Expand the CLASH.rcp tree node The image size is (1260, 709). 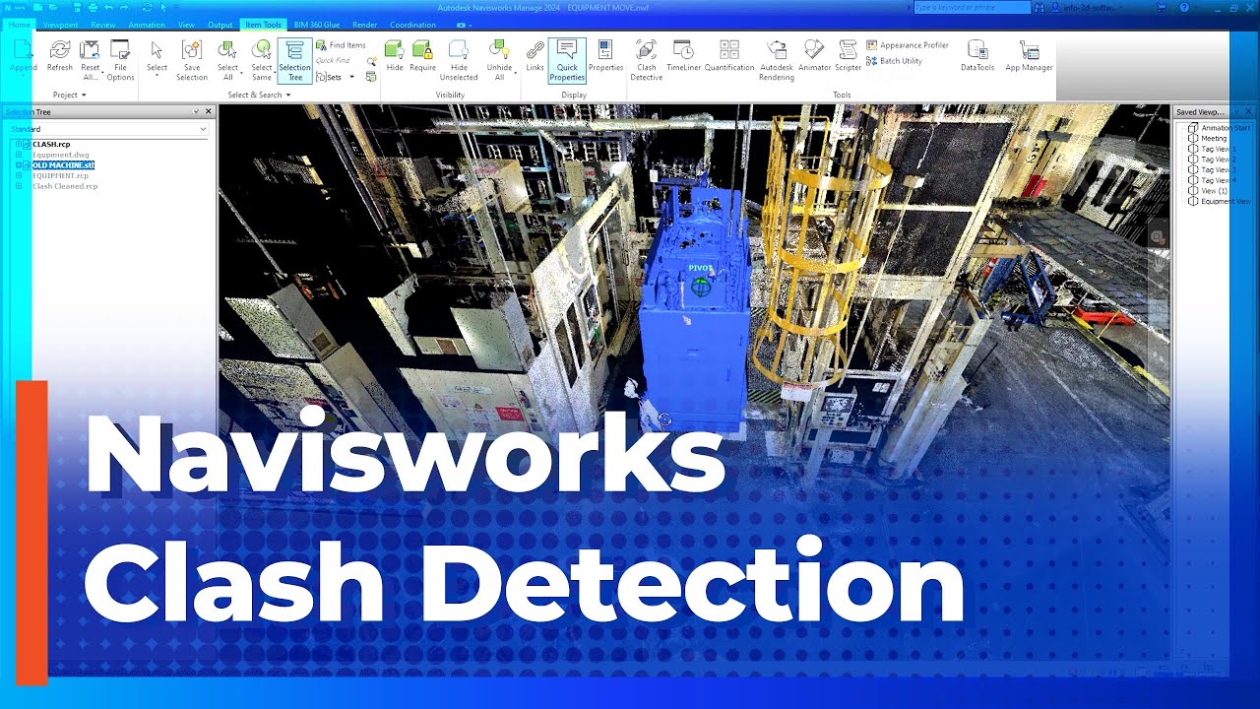click(x=18, y=145)
